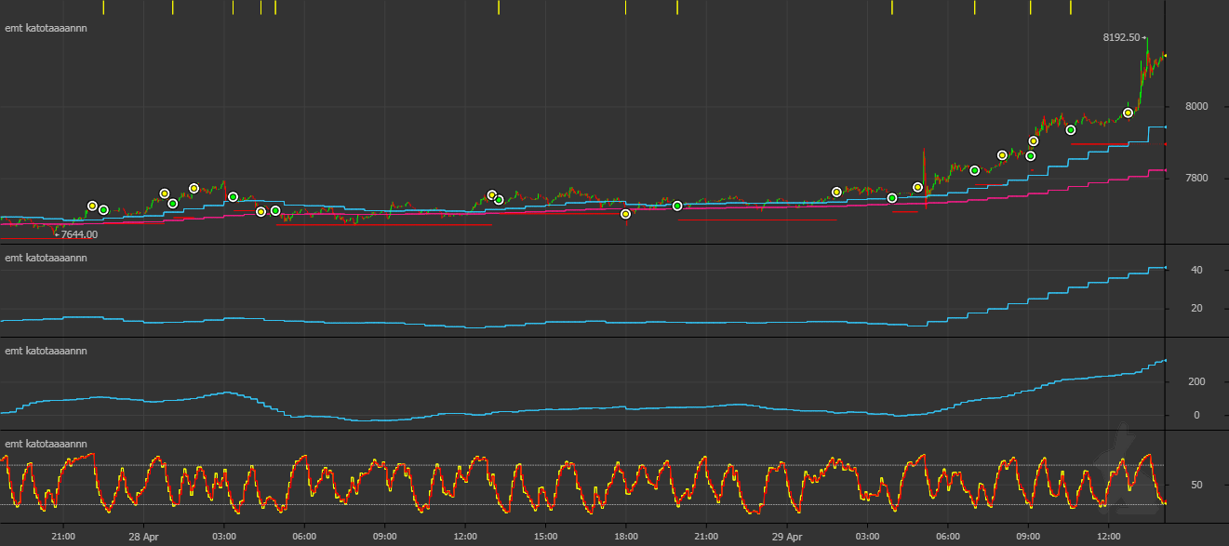The image size is (1229, 546).
Task: Click emt katotaaaannn label in 0–200 scale panel
Action: coord(47,351)
